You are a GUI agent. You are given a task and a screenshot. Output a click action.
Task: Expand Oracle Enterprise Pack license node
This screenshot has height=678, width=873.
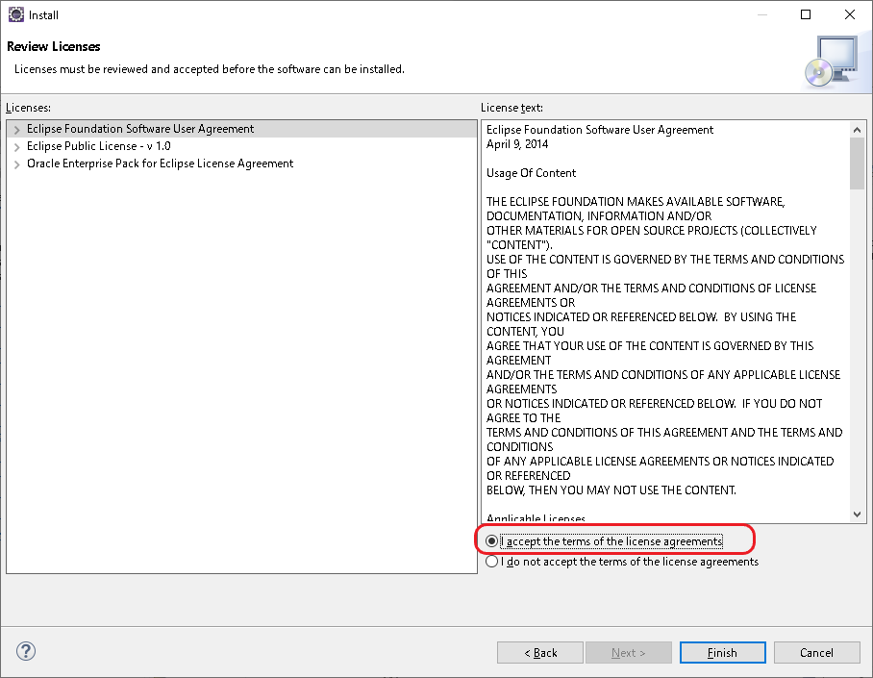click(x=16, y=163)
